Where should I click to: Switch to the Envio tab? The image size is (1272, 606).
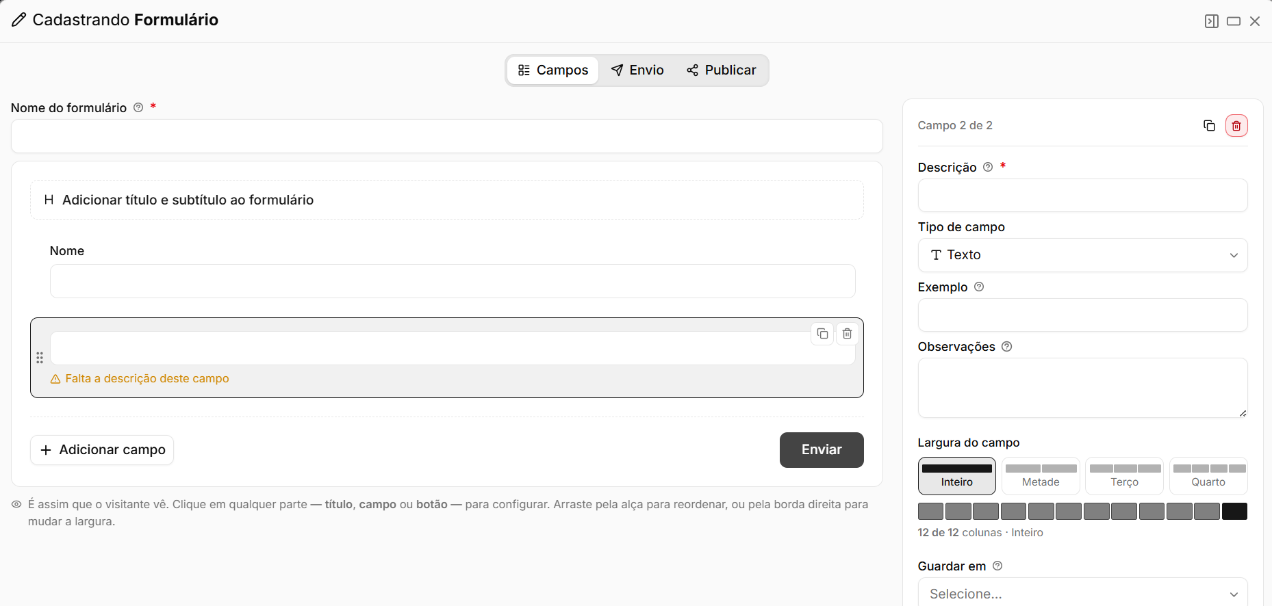(637, 70)
